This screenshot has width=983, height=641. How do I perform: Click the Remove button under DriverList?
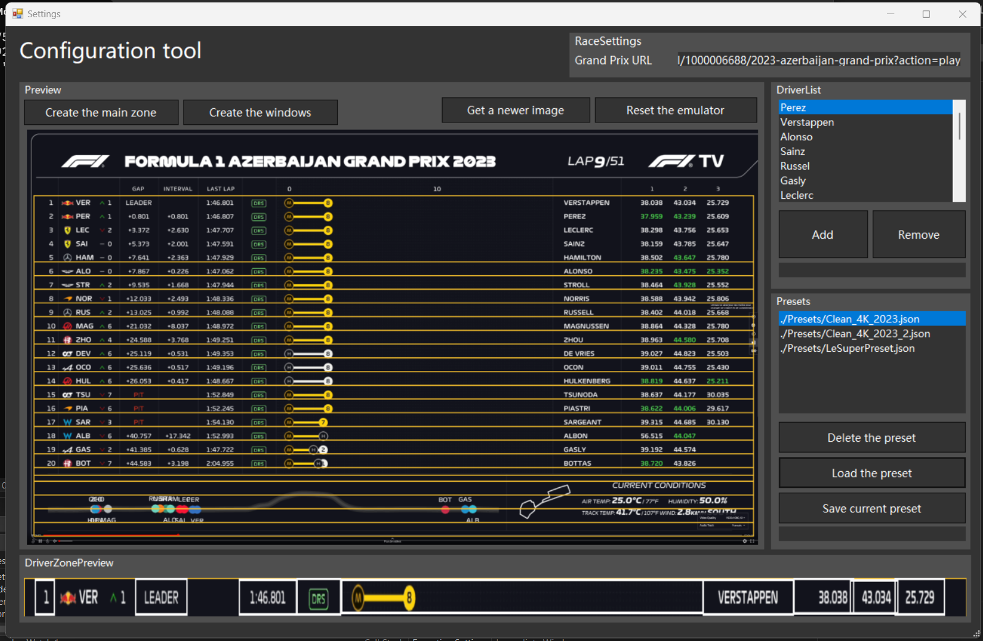coord(918,234)
